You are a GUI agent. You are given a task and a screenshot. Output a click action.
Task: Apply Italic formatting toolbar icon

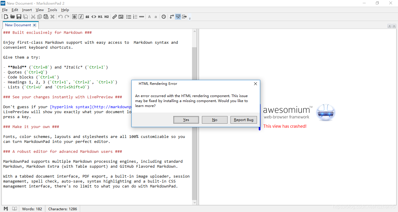(x=81, y=17)
